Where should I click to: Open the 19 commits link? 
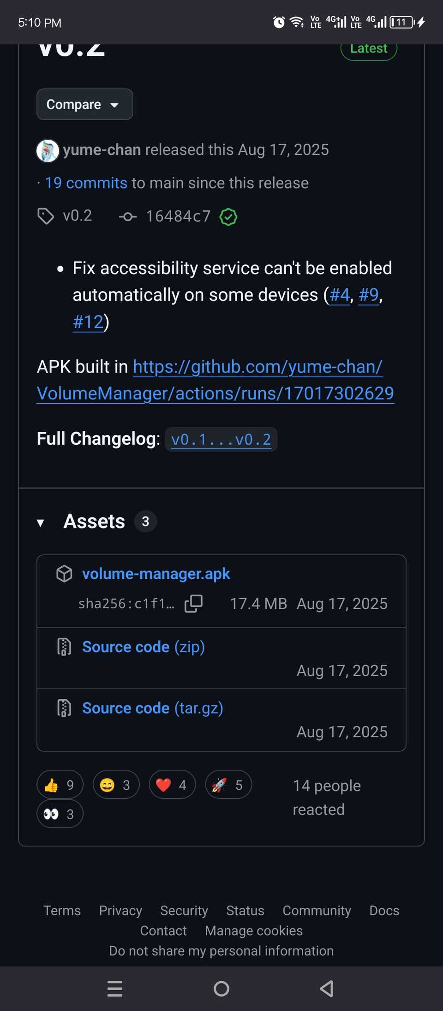[86, 183]
